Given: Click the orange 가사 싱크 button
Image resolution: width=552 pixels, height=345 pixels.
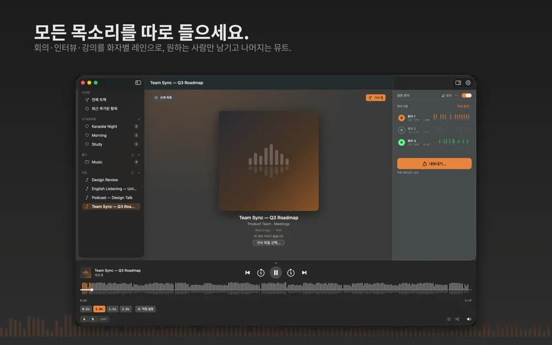Looking at the screenshot, I should pyautogui.click(x=375, y=98).
